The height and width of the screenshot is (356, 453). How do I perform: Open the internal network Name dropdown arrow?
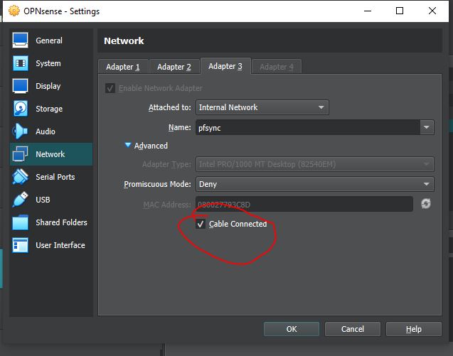pos(427,127)
